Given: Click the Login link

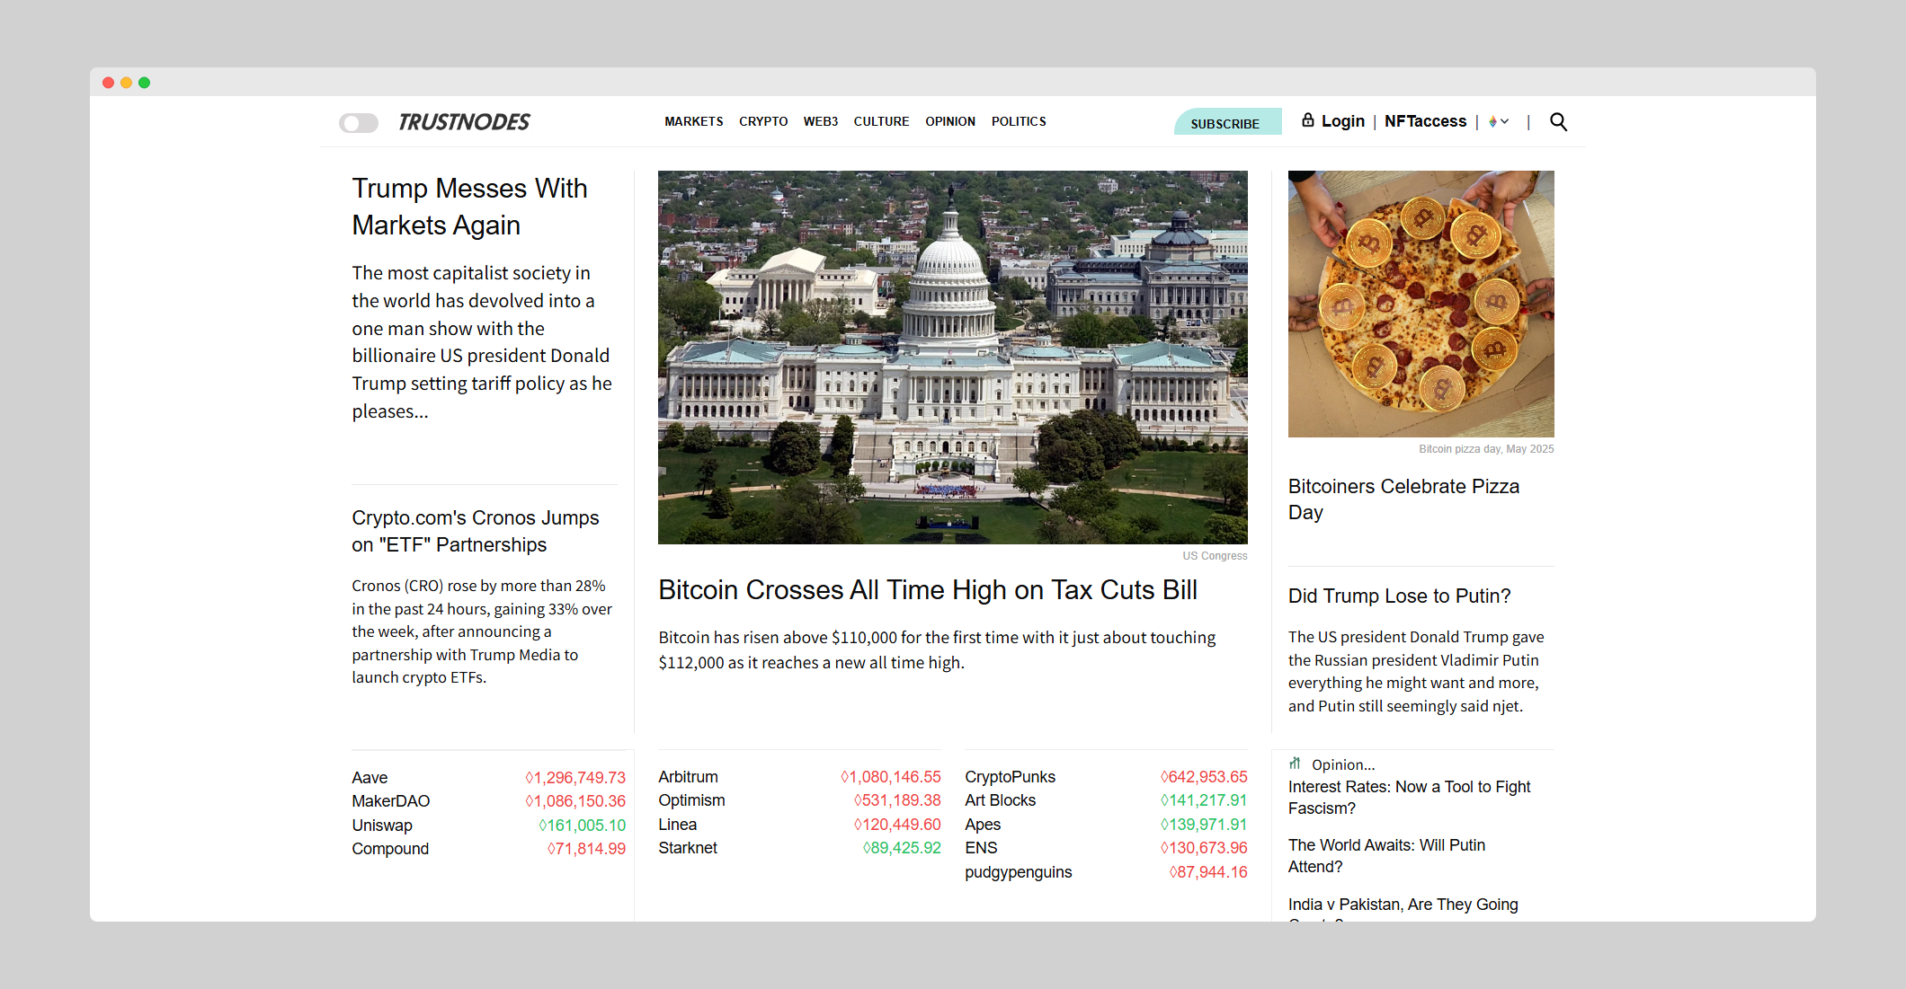Looking at the screenshot, I should coord(1343,120).
